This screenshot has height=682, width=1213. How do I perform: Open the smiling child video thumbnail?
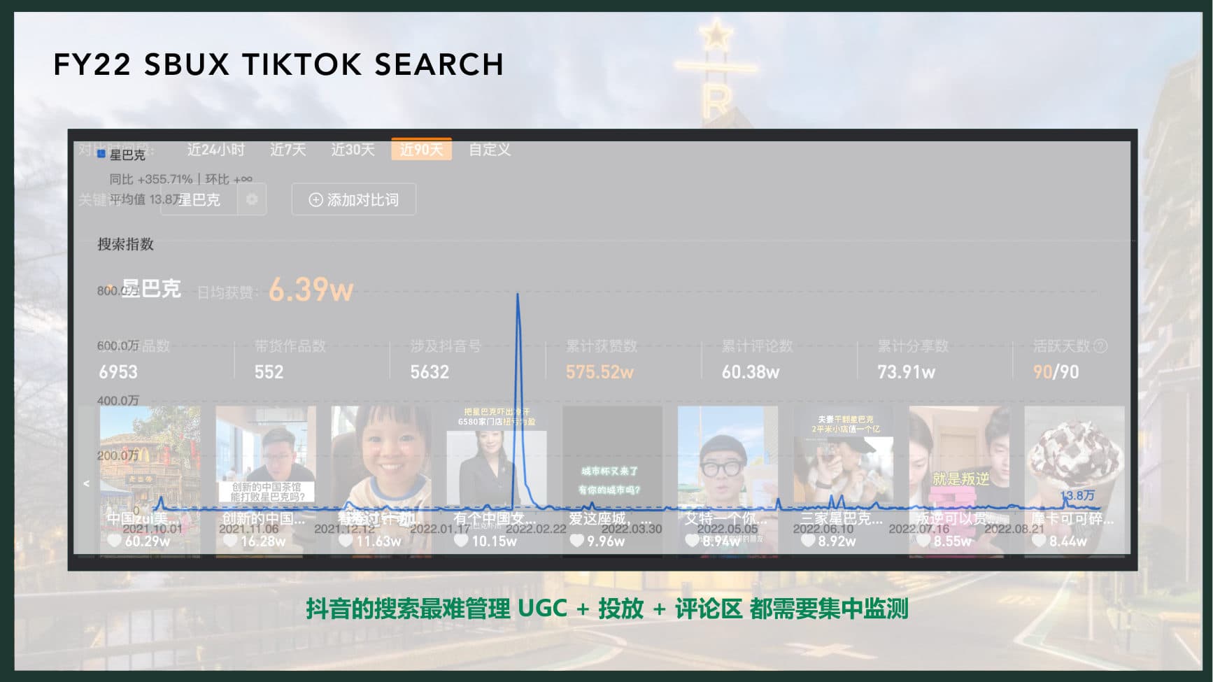pyautogui.click(x=381, y=462)
